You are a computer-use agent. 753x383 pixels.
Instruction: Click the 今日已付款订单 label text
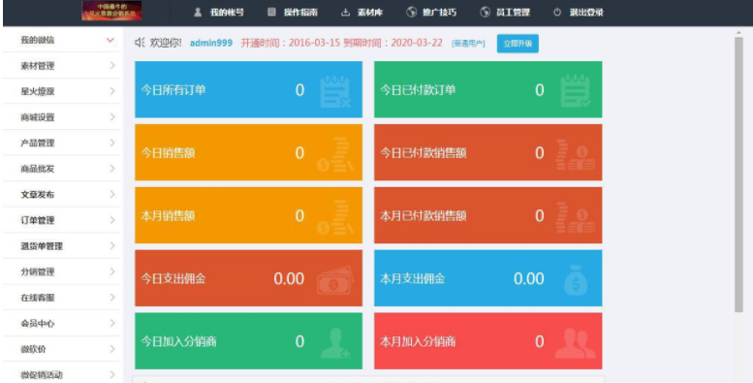click(418, 90)
